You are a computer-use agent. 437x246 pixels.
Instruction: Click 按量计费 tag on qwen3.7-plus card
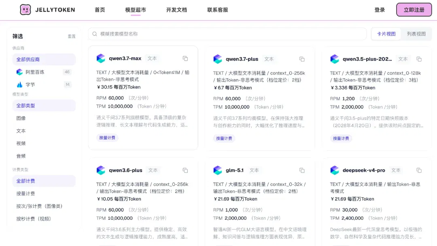click(224, 138)
